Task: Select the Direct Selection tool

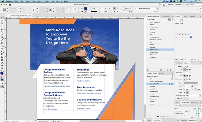Action: (x=2, y=21)
